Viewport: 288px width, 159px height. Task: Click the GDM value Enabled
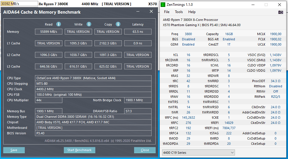(188, 44)
